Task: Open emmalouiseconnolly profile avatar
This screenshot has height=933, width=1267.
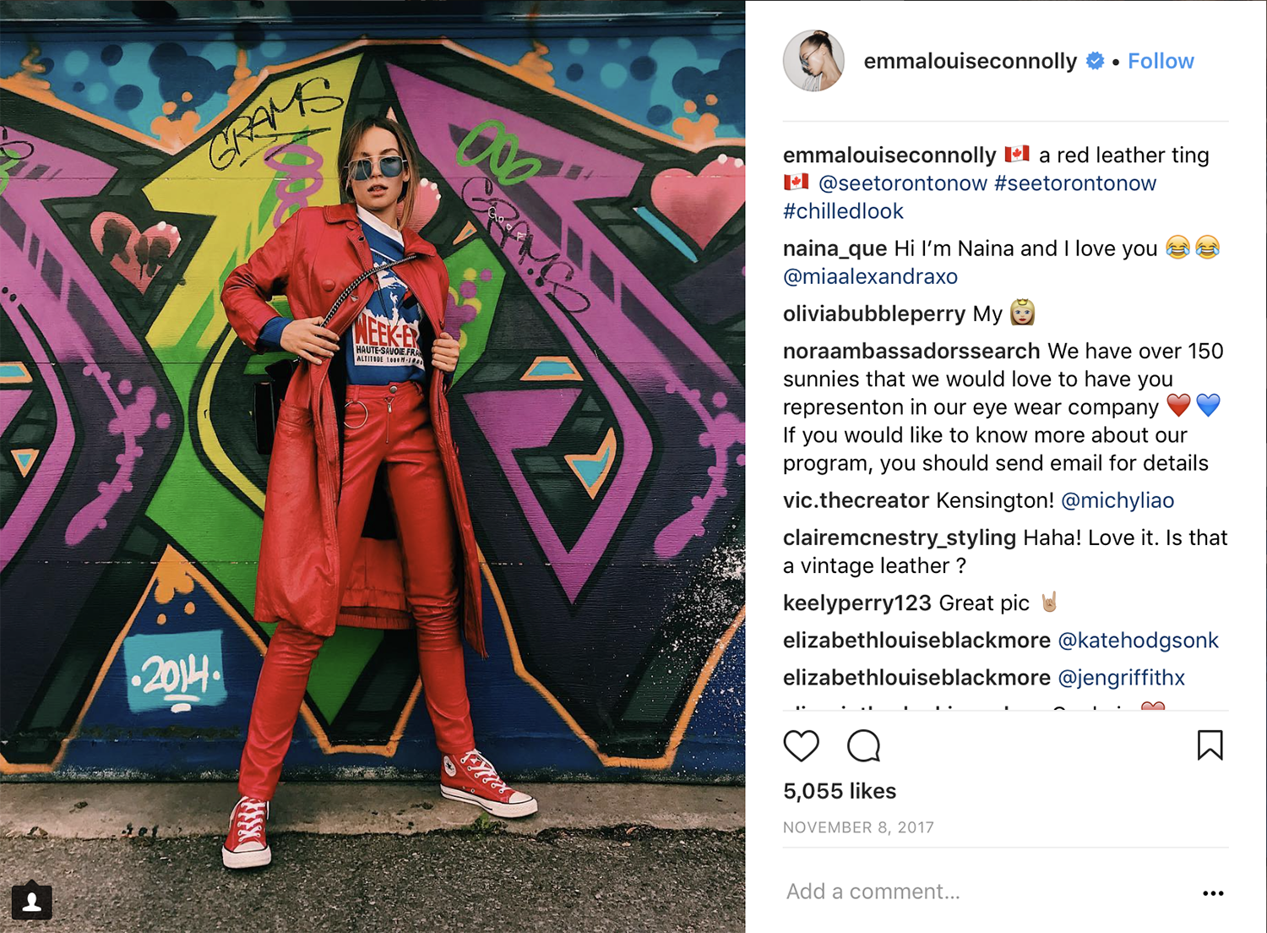Action: (x=813, y=61)
